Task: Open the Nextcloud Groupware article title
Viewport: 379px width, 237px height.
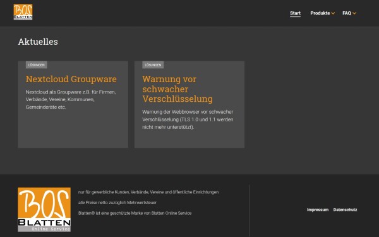Action: click(71, 79)
